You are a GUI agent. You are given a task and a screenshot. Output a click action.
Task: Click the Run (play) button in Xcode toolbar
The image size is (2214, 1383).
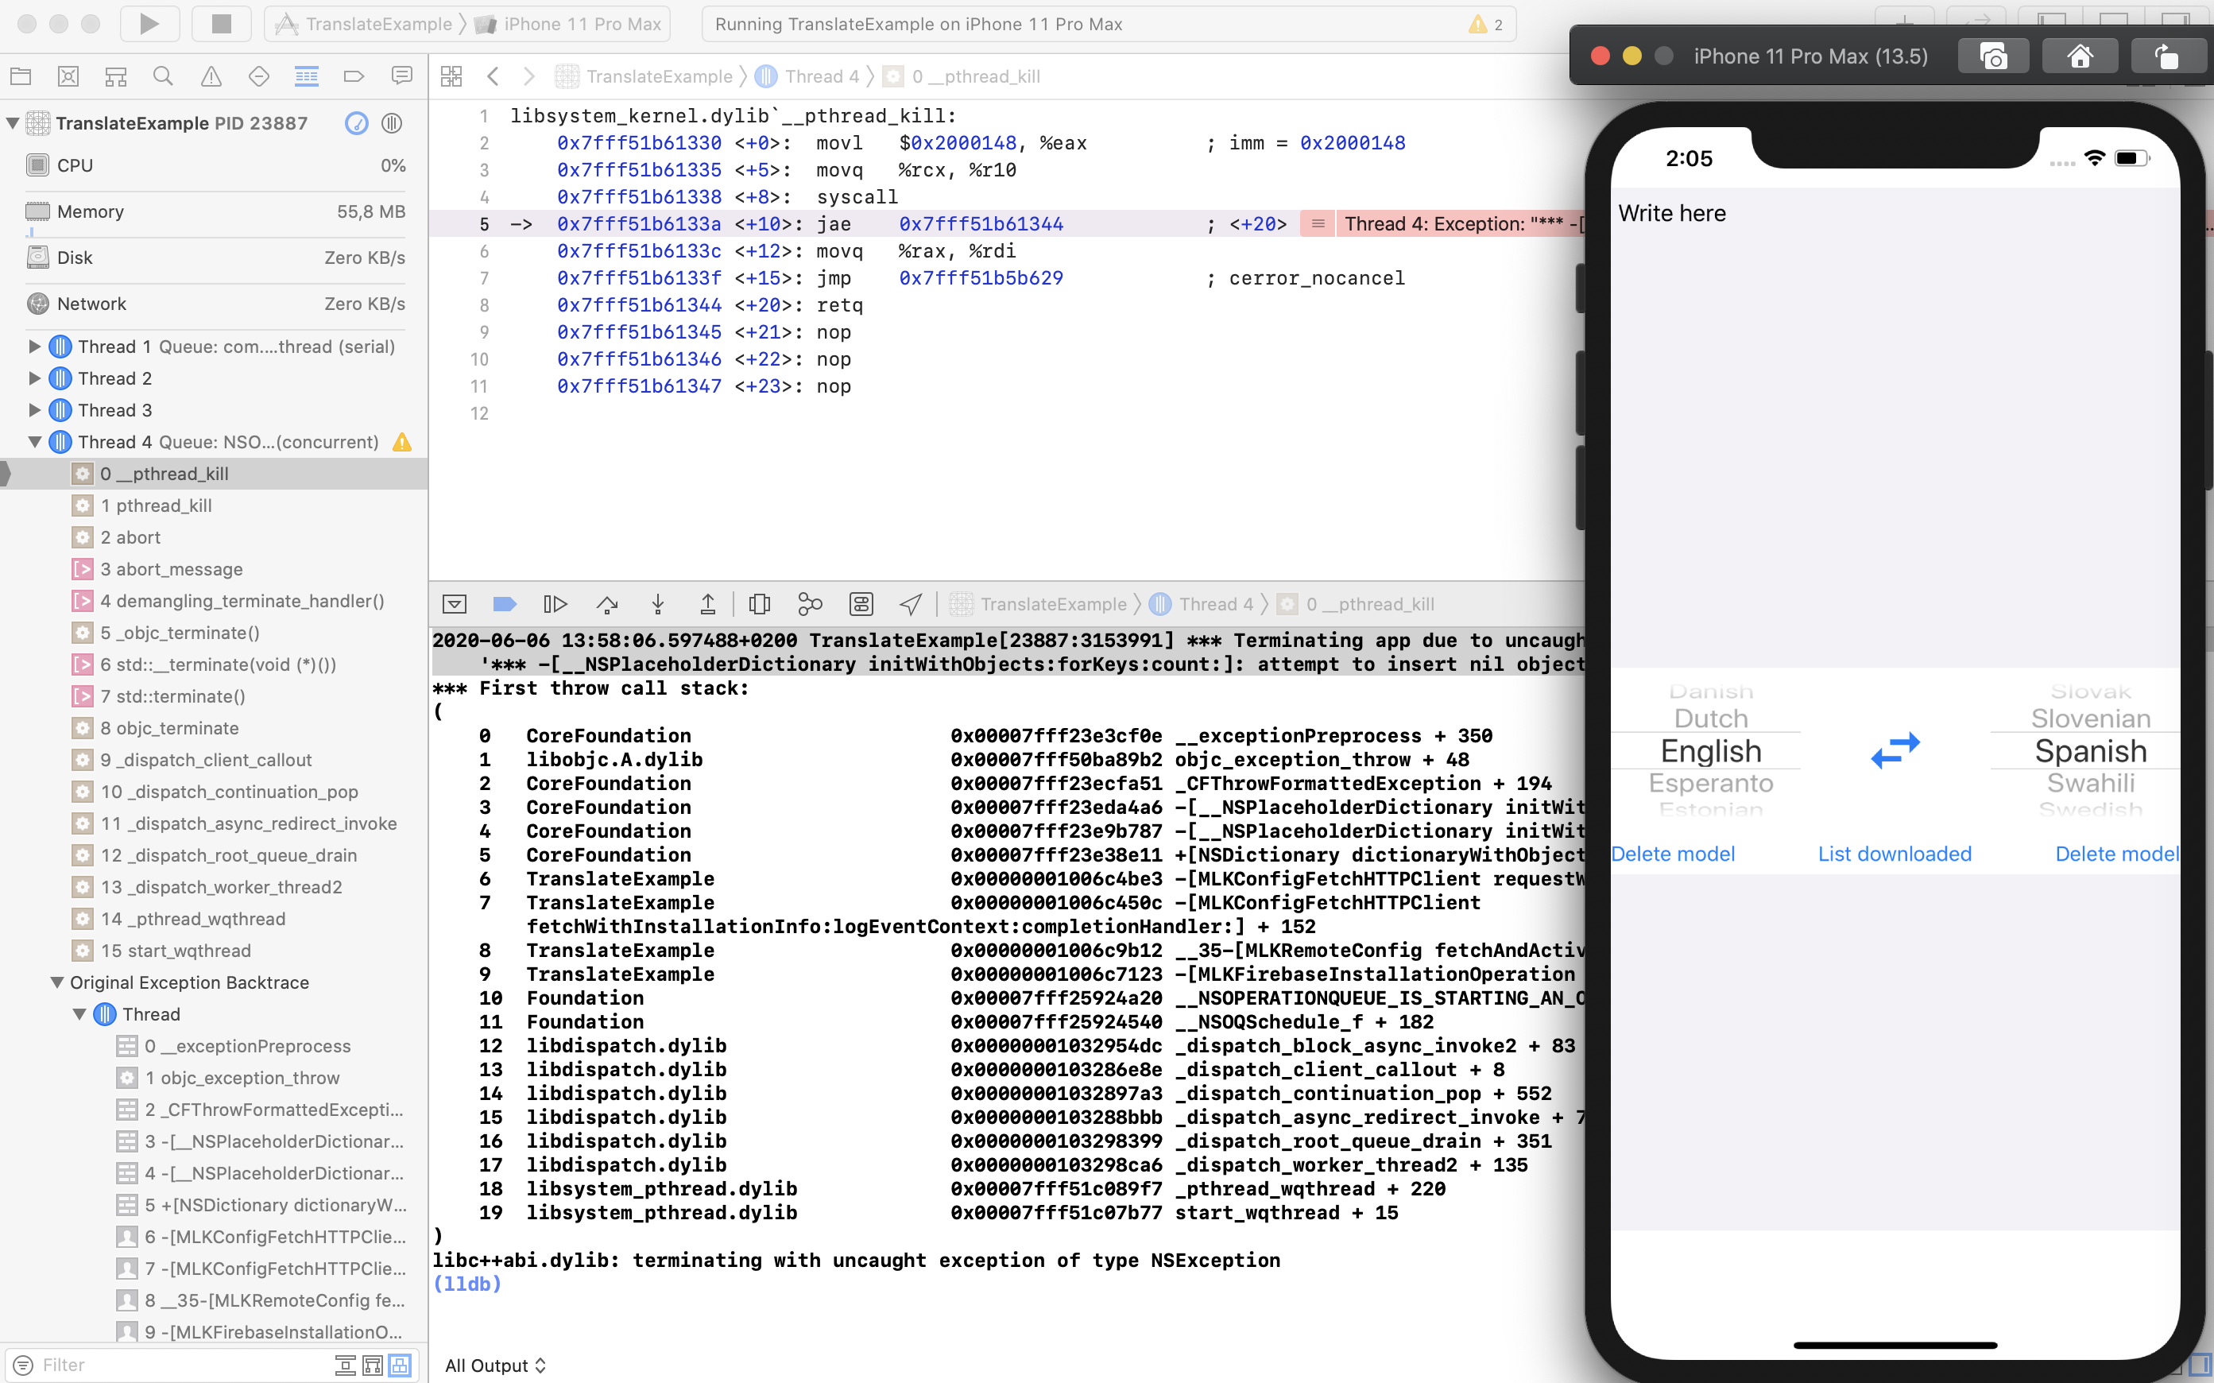click(149, 24)
